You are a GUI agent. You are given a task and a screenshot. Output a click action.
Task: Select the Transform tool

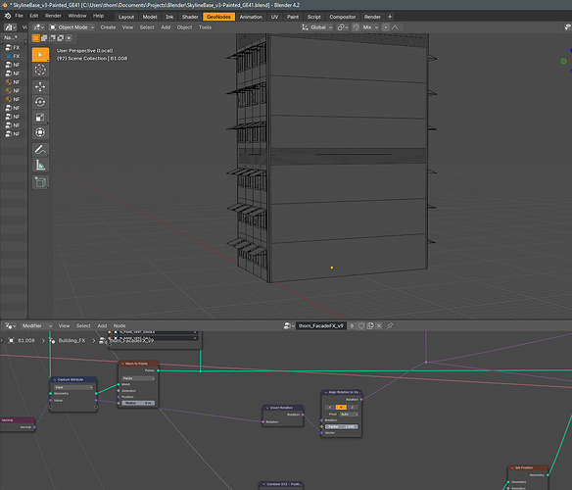point(40,132)
